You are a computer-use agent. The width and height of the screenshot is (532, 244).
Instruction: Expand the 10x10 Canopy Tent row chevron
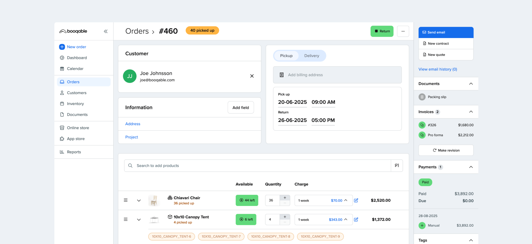(139, 220)
